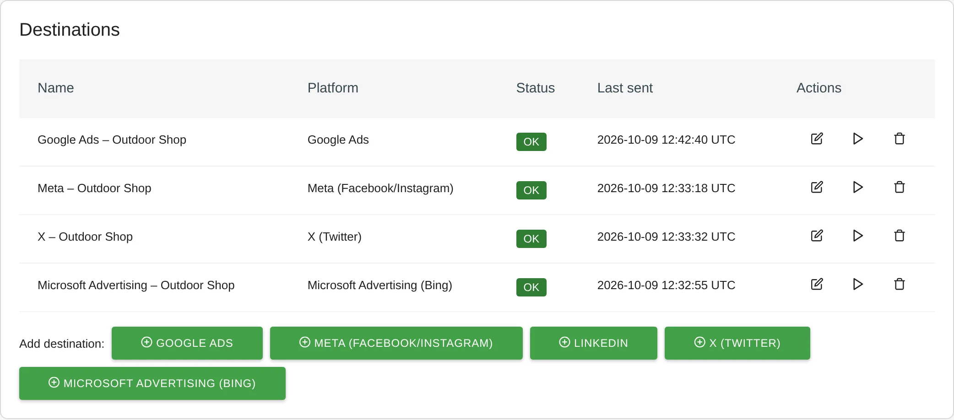The image size is (954, 420).
Task: Click the 'Destinations' heading
Action: [70, 30]
